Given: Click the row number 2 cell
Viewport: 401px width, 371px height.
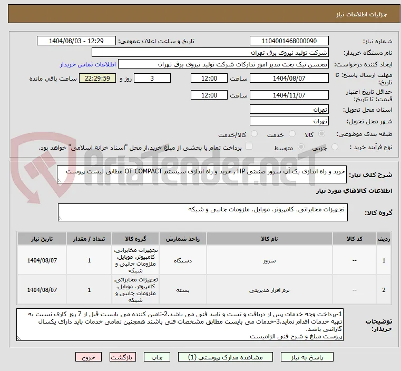Looking at the screenshot, I should pyautogui.click(x=384, y=290).
